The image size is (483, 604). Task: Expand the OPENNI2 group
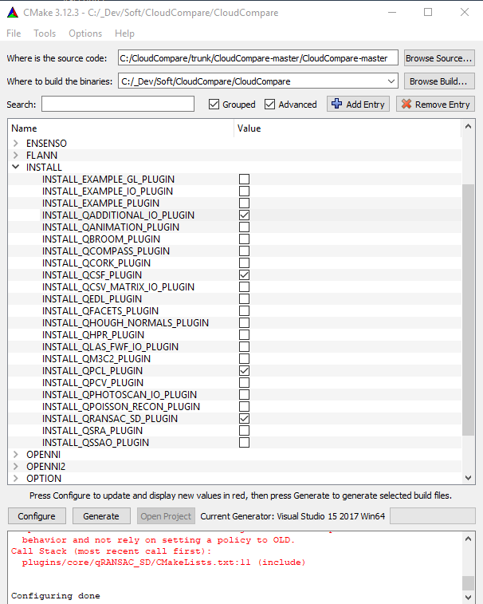click(16, 466)
